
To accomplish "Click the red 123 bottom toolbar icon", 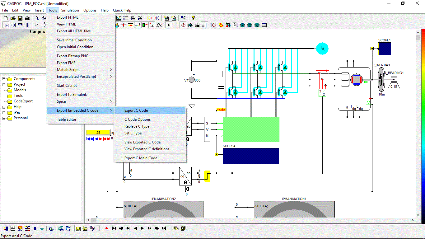I will [x=20, y=228].
